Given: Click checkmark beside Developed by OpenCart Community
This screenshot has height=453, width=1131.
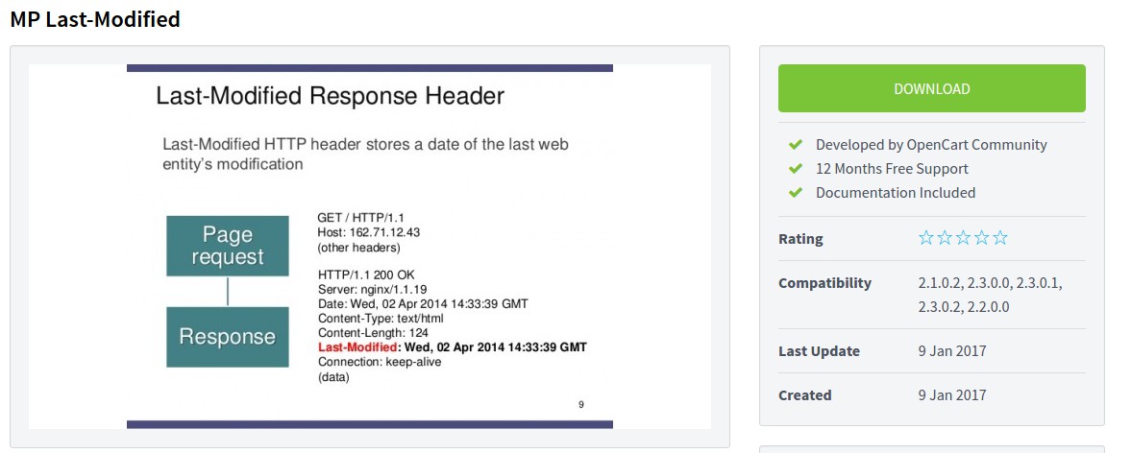Looking at the screenshot, I should [x=795, y=145].
